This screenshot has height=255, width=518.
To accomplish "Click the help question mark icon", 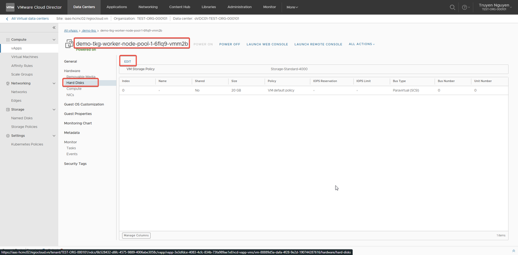I will [x=464, y=7].
